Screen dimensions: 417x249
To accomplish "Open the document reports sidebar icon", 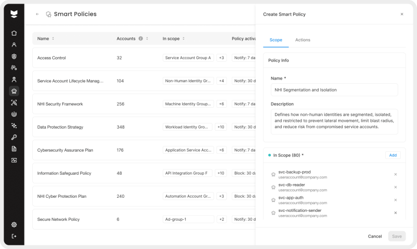I will pyautogui.click(x=14, y=149).
